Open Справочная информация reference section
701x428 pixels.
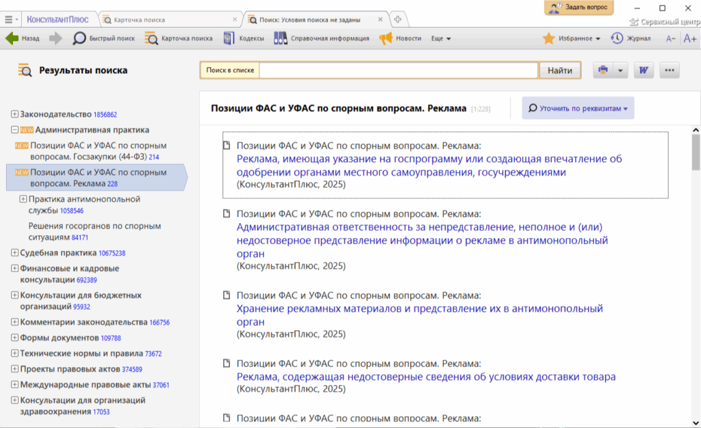(x=322, y=38)
